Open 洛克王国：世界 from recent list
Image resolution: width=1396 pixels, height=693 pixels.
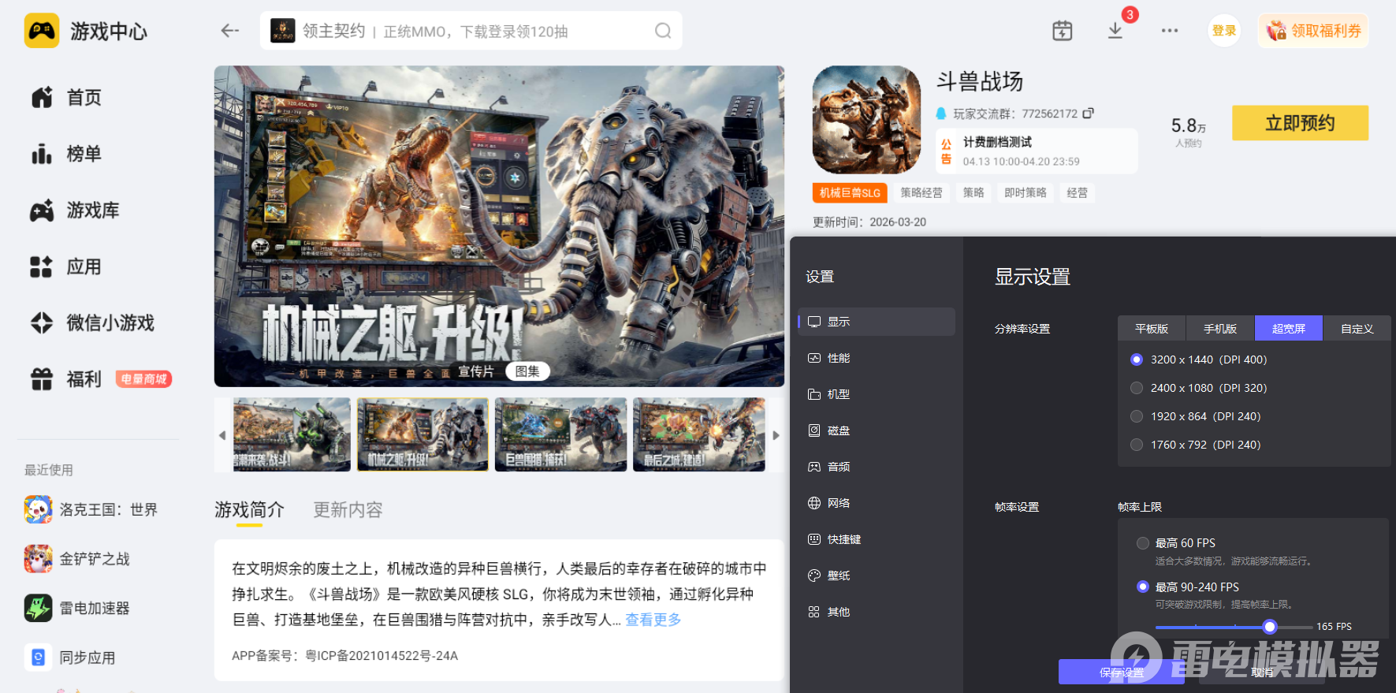pyautogui.click(x=91, y=509)
